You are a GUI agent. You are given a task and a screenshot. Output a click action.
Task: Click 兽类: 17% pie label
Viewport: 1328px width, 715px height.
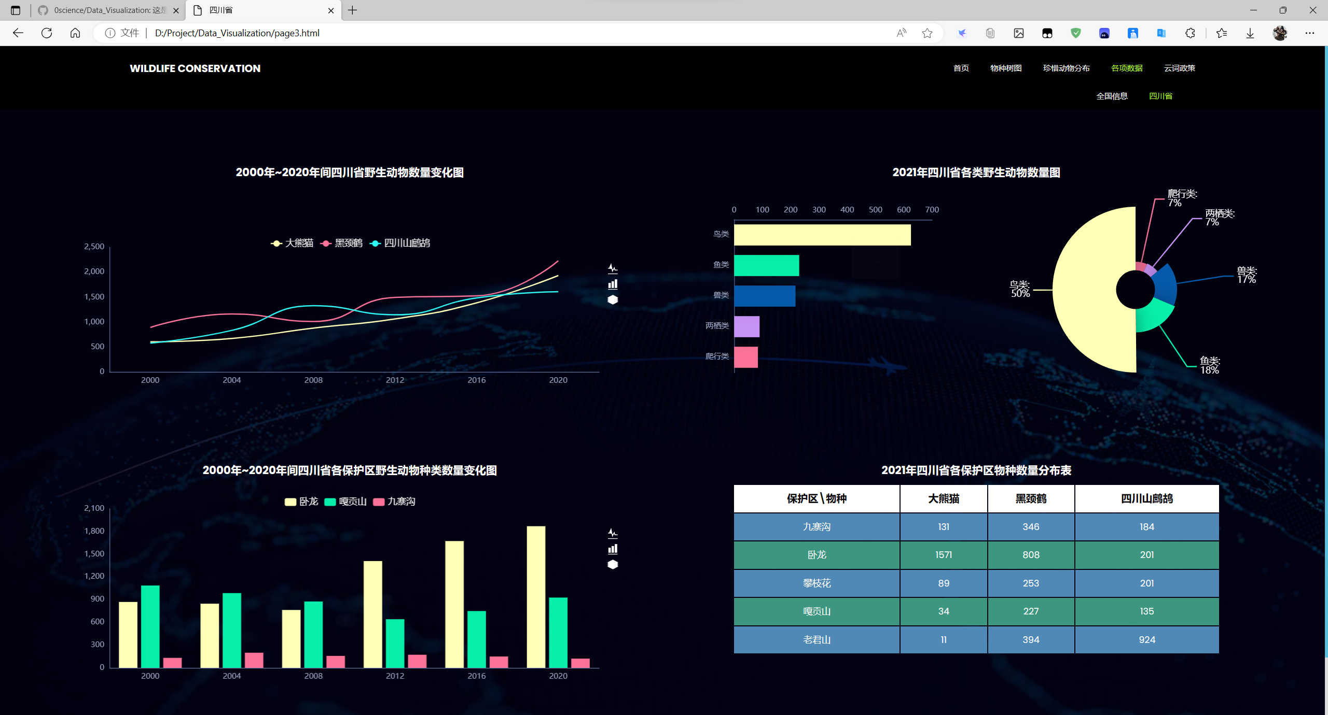pos(1246,275)
